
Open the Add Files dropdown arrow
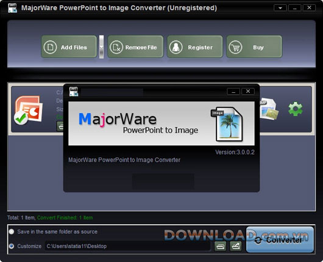point(101,47)
